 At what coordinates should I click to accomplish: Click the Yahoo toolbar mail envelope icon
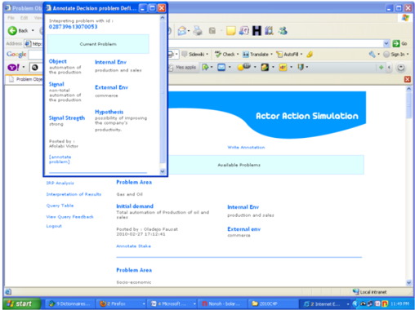pyautogui.click(x=221, y=67)
